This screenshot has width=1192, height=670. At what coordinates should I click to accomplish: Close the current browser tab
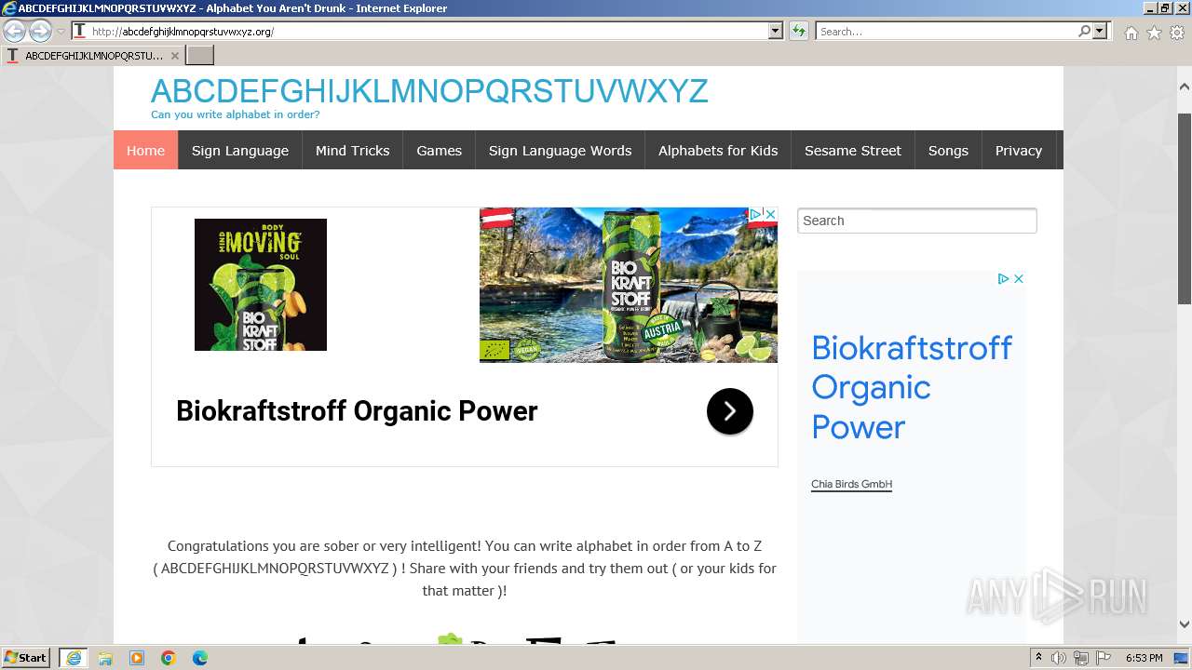pyautogui.click(x=174, y=56)
